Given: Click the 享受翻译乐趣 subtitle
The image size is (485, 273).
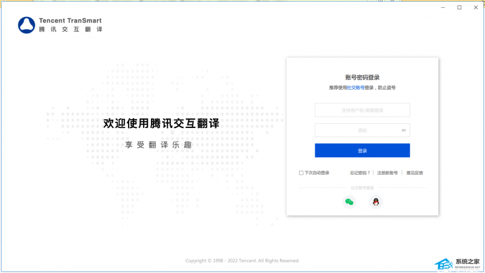Looking at the screenshot, I should (159, 144).
